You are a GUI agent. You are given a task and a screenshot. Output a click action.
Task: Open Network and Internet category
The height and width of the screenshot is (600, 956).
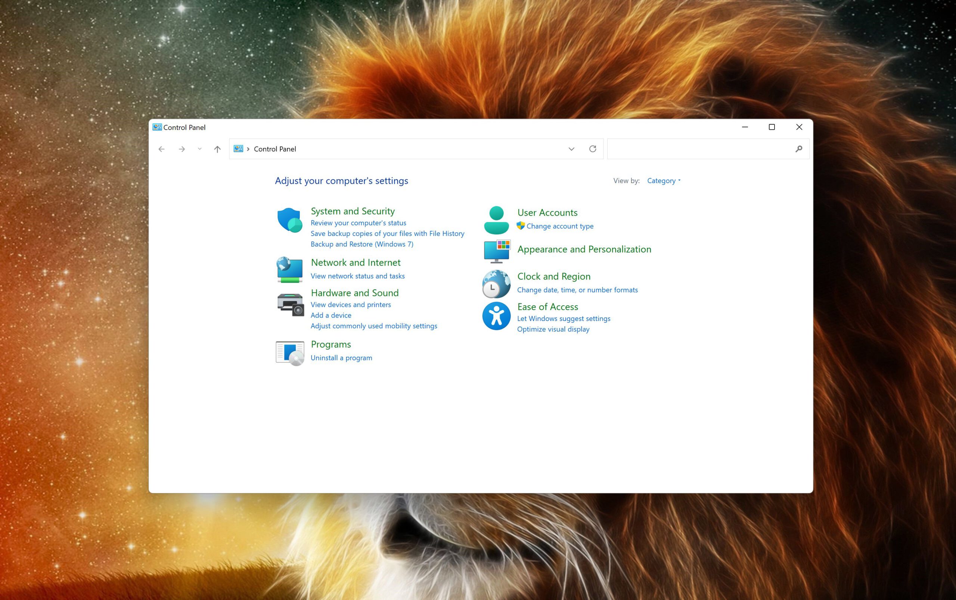coord(356,262)
